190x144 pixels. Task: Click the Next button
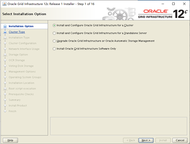(x=146, y=140)
